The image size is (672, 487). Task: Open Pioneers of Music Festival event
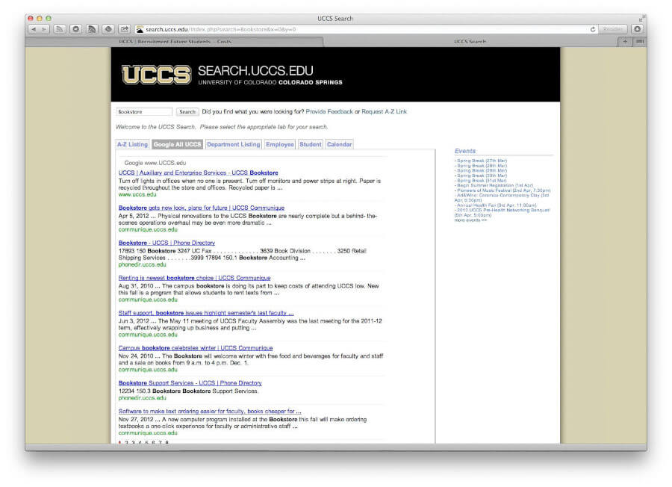tap(503, 190)
